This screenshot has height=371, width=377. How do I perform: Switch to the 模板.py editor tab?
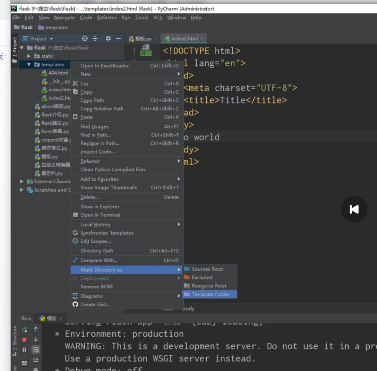[143, 38]
